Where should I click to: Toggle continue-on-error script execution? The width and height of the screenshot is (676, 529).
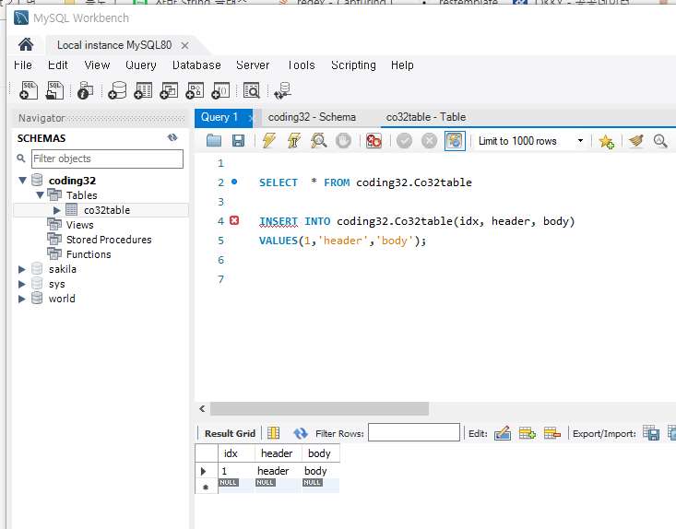point(374,141)
